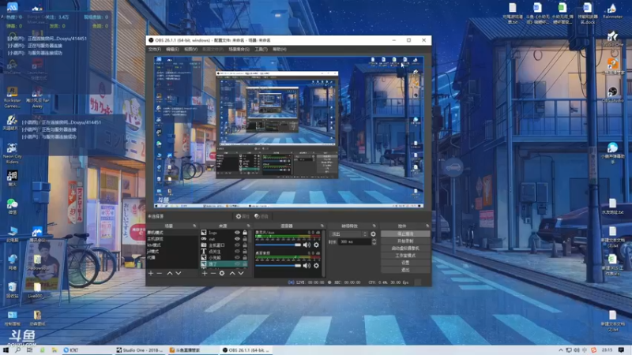Open the Windows Start menu
This screenshot has height=355, width=632.
(x=6, y=350)
